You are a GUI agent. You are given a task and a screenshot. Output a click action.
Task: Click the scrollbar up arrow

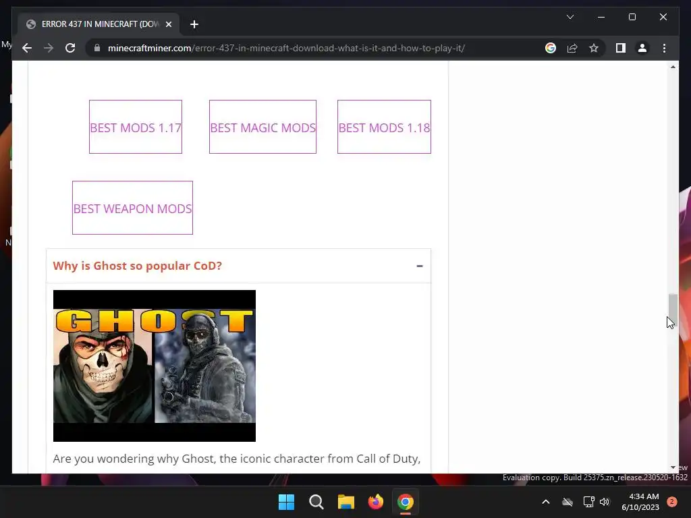[x=673, y=67]
